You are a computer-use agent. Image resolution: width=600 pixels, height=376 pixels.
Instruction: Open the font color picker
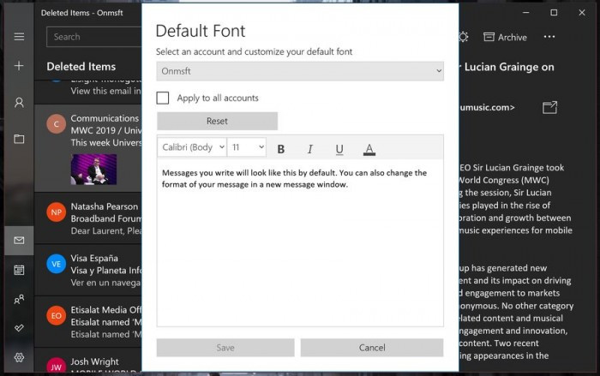(x=369, y=149)
